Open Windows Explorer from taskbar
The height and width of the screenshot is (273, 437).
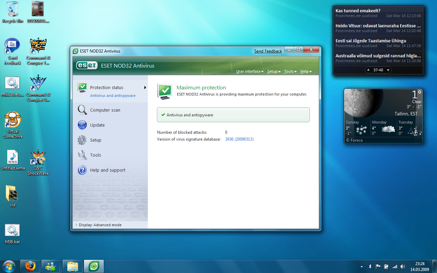(x=73, y=266)
